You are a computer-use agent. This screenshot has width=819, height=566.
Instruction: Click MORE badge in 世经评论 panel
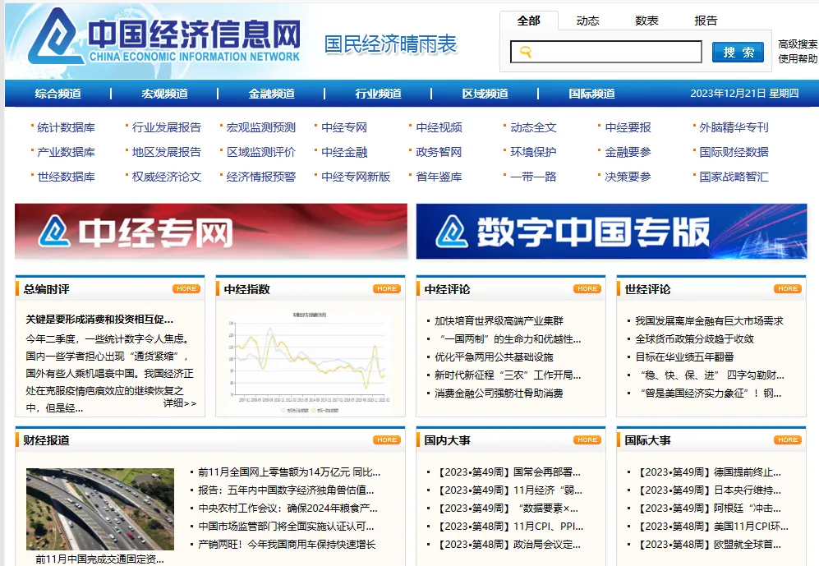[x=788, y=288]
